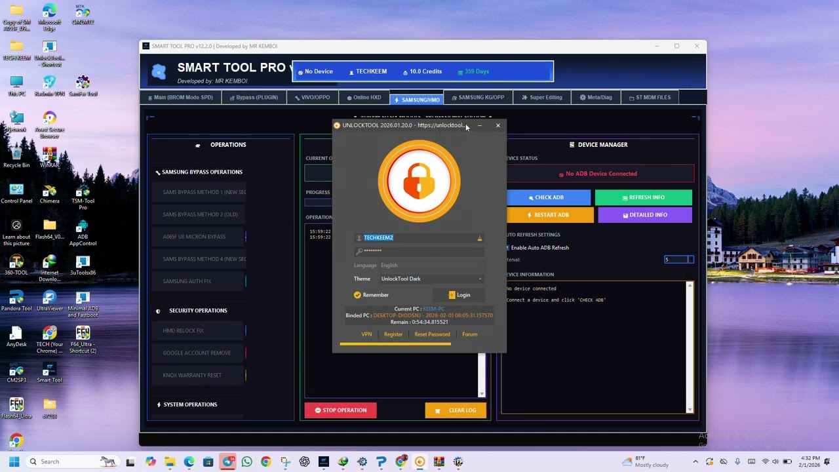Viewport: 839px width, 472px height.
Task: Click the refresh interval spinner field
Action: 678,260
